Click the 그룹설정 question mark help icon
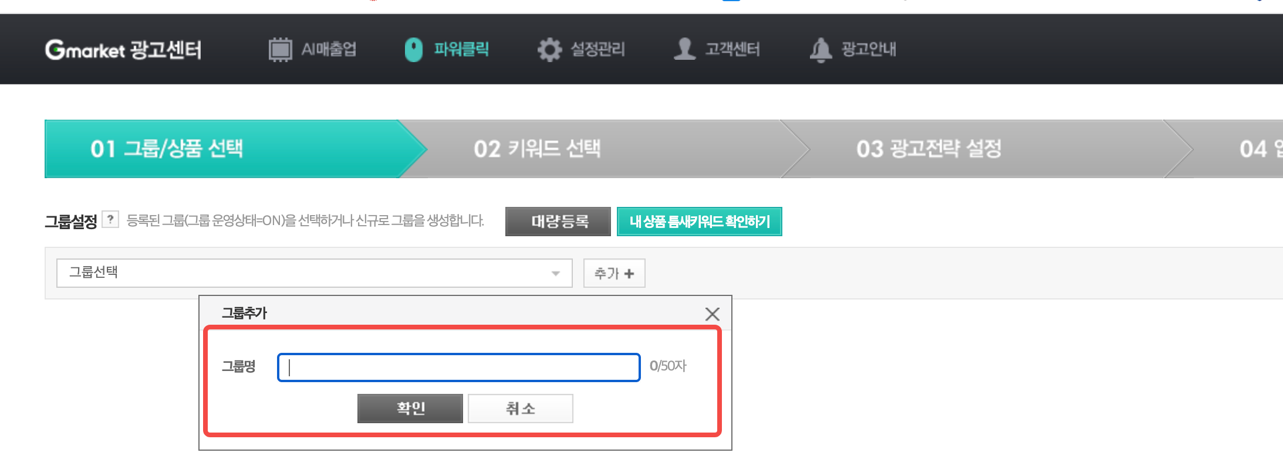 (x=110, y=219)
